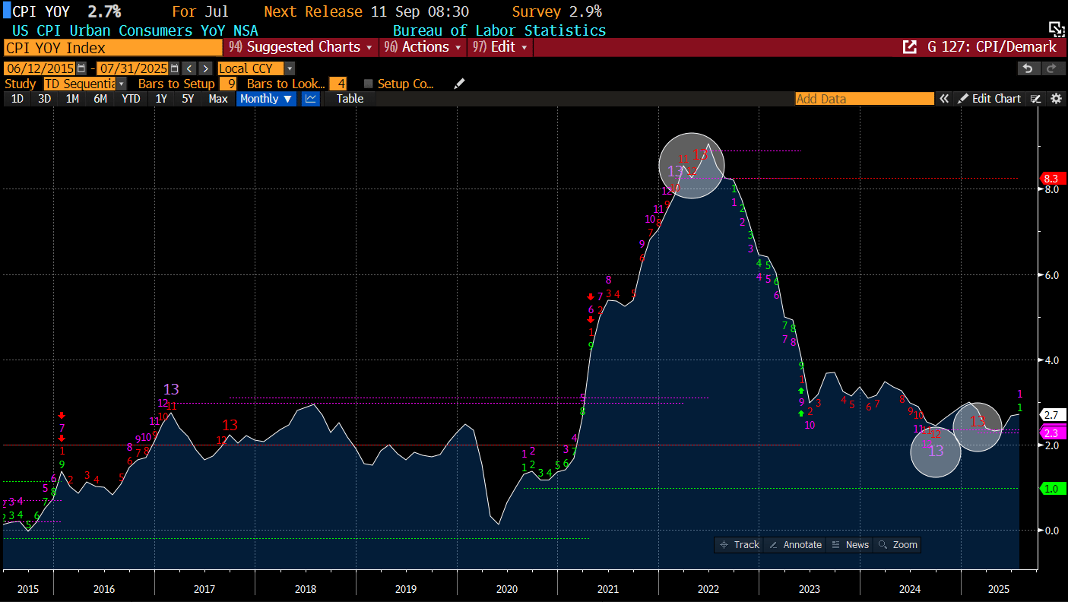Click the window detach icon at top-right
1068x602 pixels.
coord(1056,29)
